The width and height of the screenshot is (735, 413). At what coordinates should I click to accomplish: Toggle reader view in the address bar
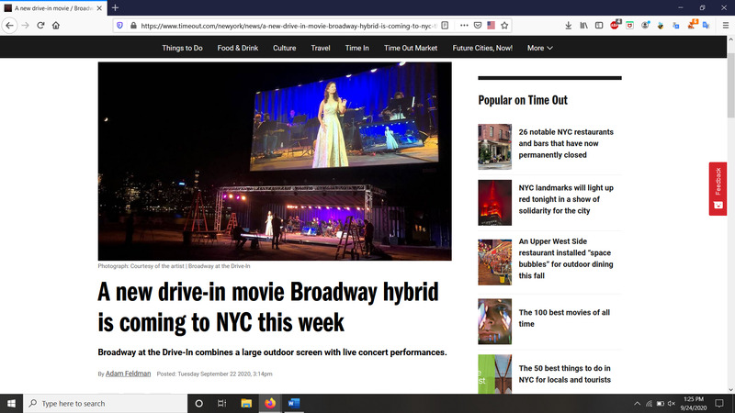(x=445, y=25)
